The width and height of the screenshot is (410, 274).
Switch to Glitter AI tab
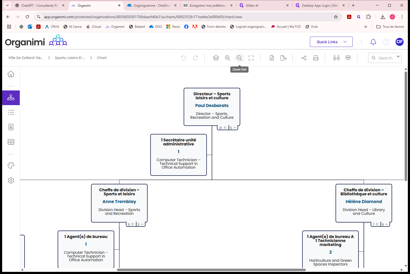point(264,5)
